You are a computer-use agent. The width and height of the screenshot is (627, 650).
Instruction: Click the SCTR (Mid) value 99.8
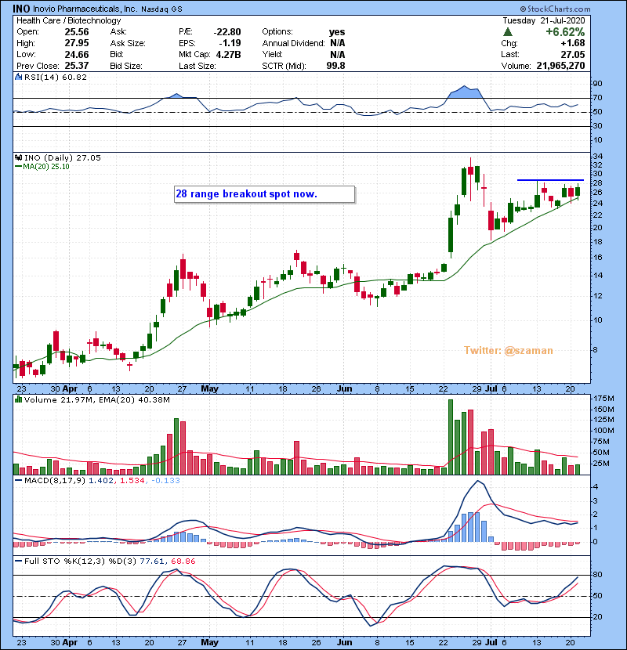coord(335,66)
